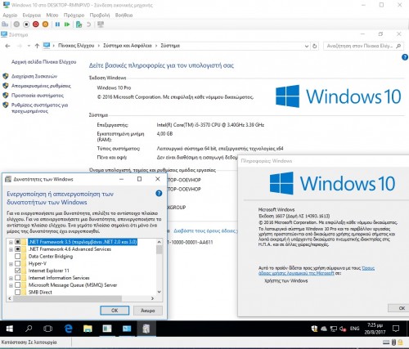The image size is (409, 349).
Task: Shut down the VM using the red icon
Action: click(36, 25)
